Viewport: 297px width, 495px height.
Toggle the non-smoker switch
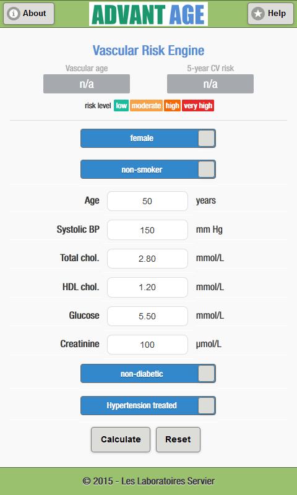pos(148,169)
